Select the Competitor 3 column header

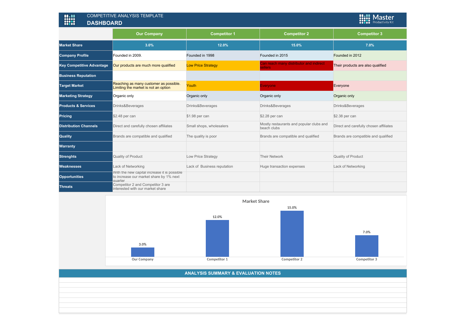click(370, 34)
